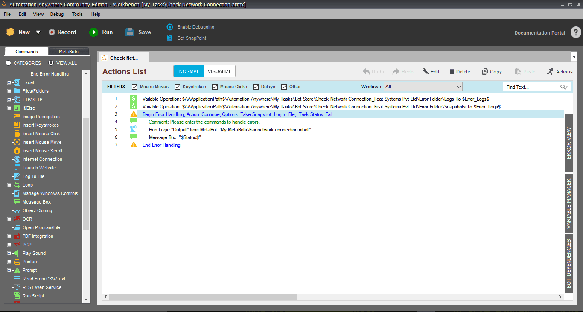Toggle the Mouse Clicks filter checkbox
This screenshot has height=312, width=583.
point(215,87)
